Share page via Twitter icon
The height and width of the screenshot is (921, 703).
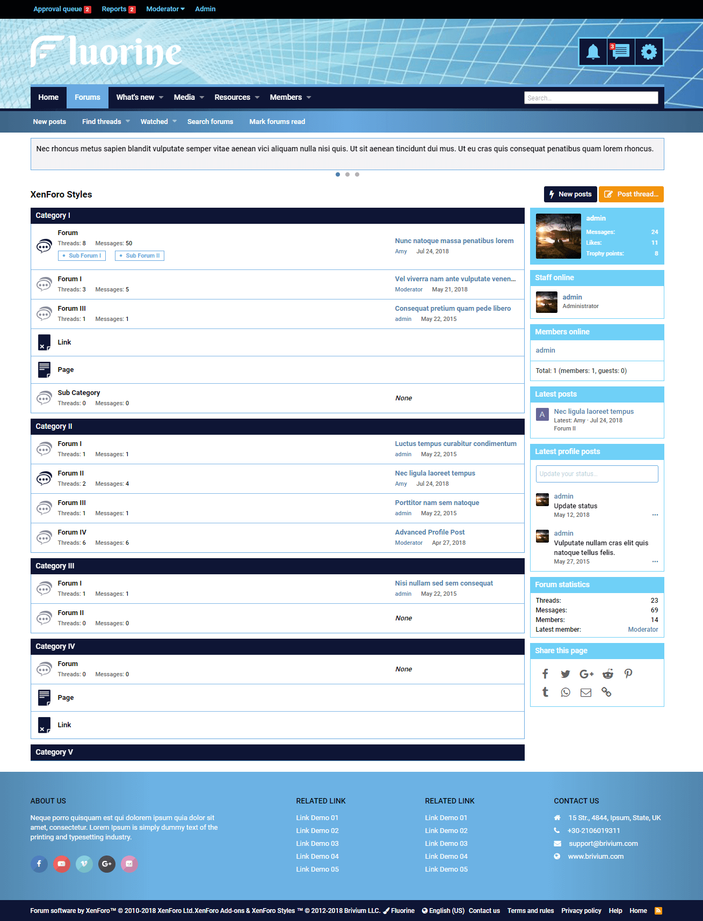tap(566, 674)
